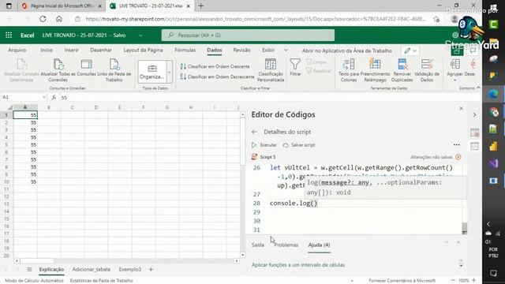505x284 pixels.
Task: Zoom in with the plus button
Action: pos(473,281)
